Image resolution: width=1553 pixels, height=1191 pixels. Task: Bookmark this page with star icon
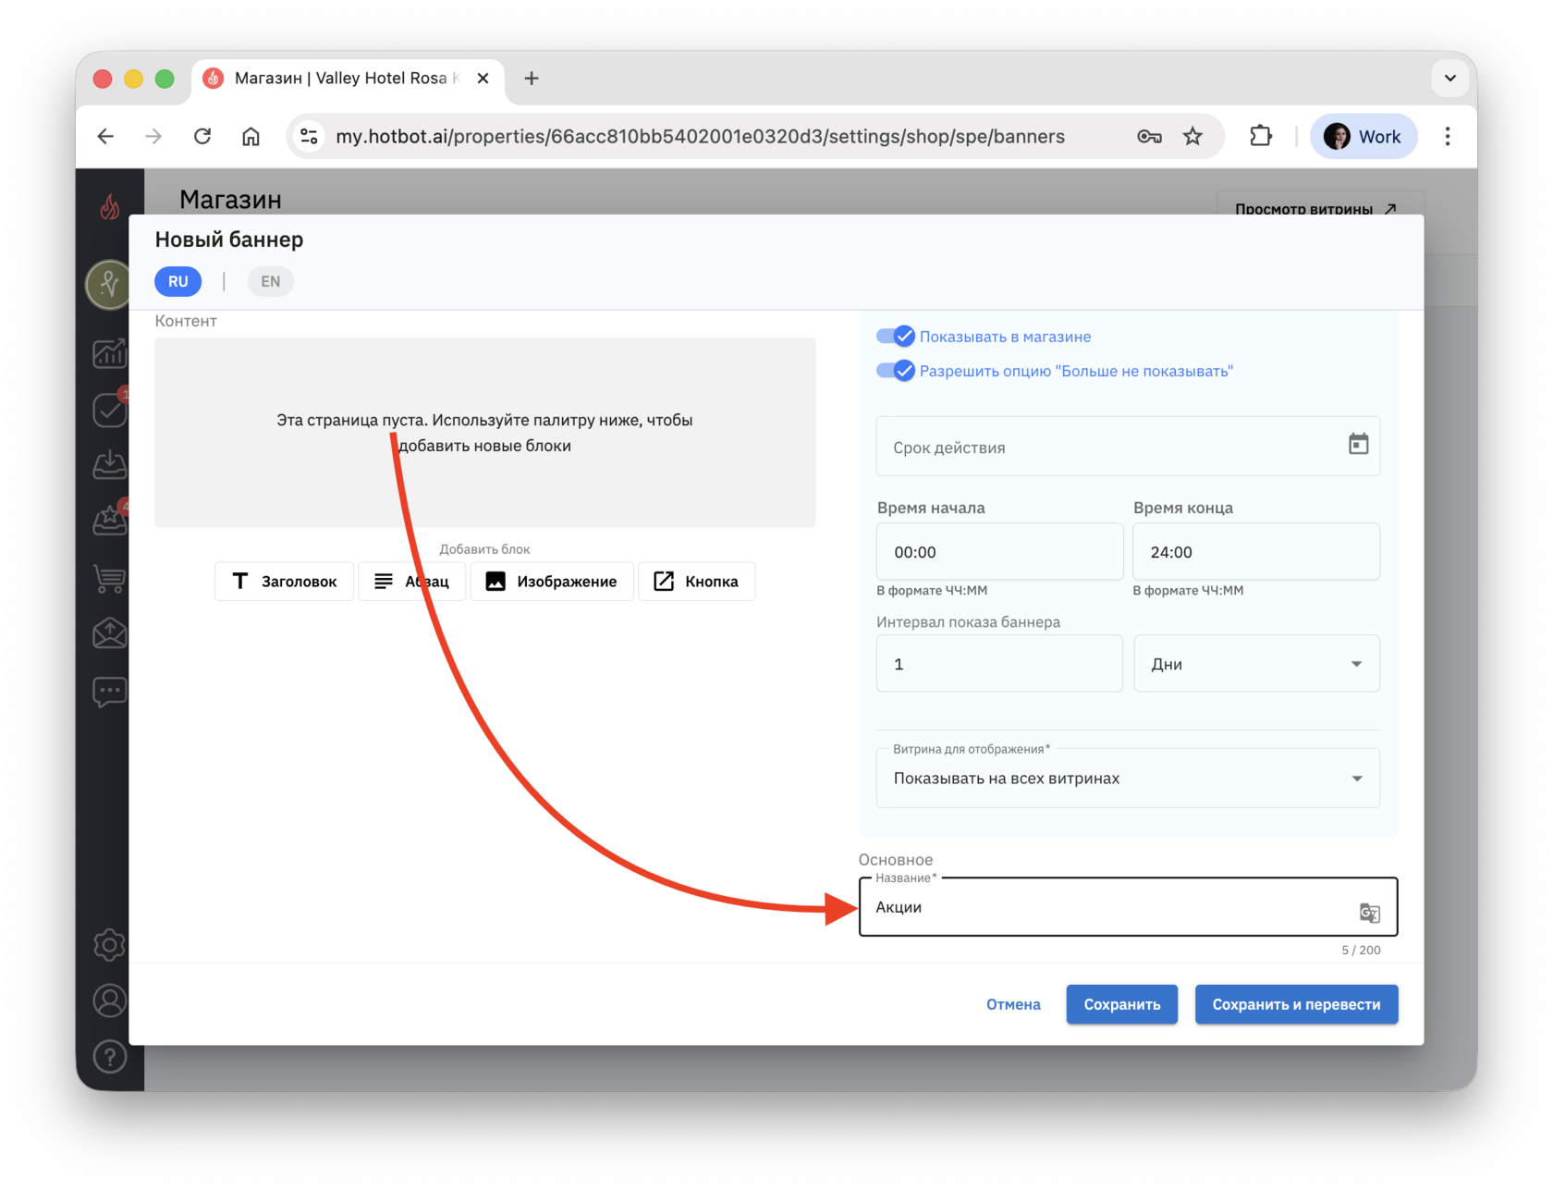coord(1193,137)
